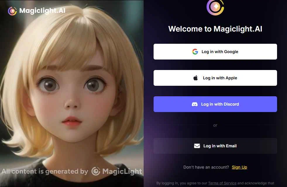
Task: Click the Apple logo icon
Action: tap(196, 78)
